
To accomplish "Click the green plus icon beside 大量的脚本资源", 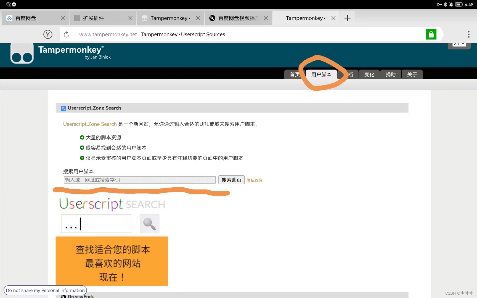I will [82, 137].
